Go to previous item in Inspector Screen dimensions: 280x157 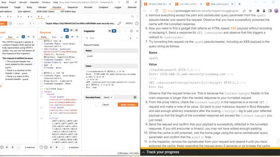130,38
